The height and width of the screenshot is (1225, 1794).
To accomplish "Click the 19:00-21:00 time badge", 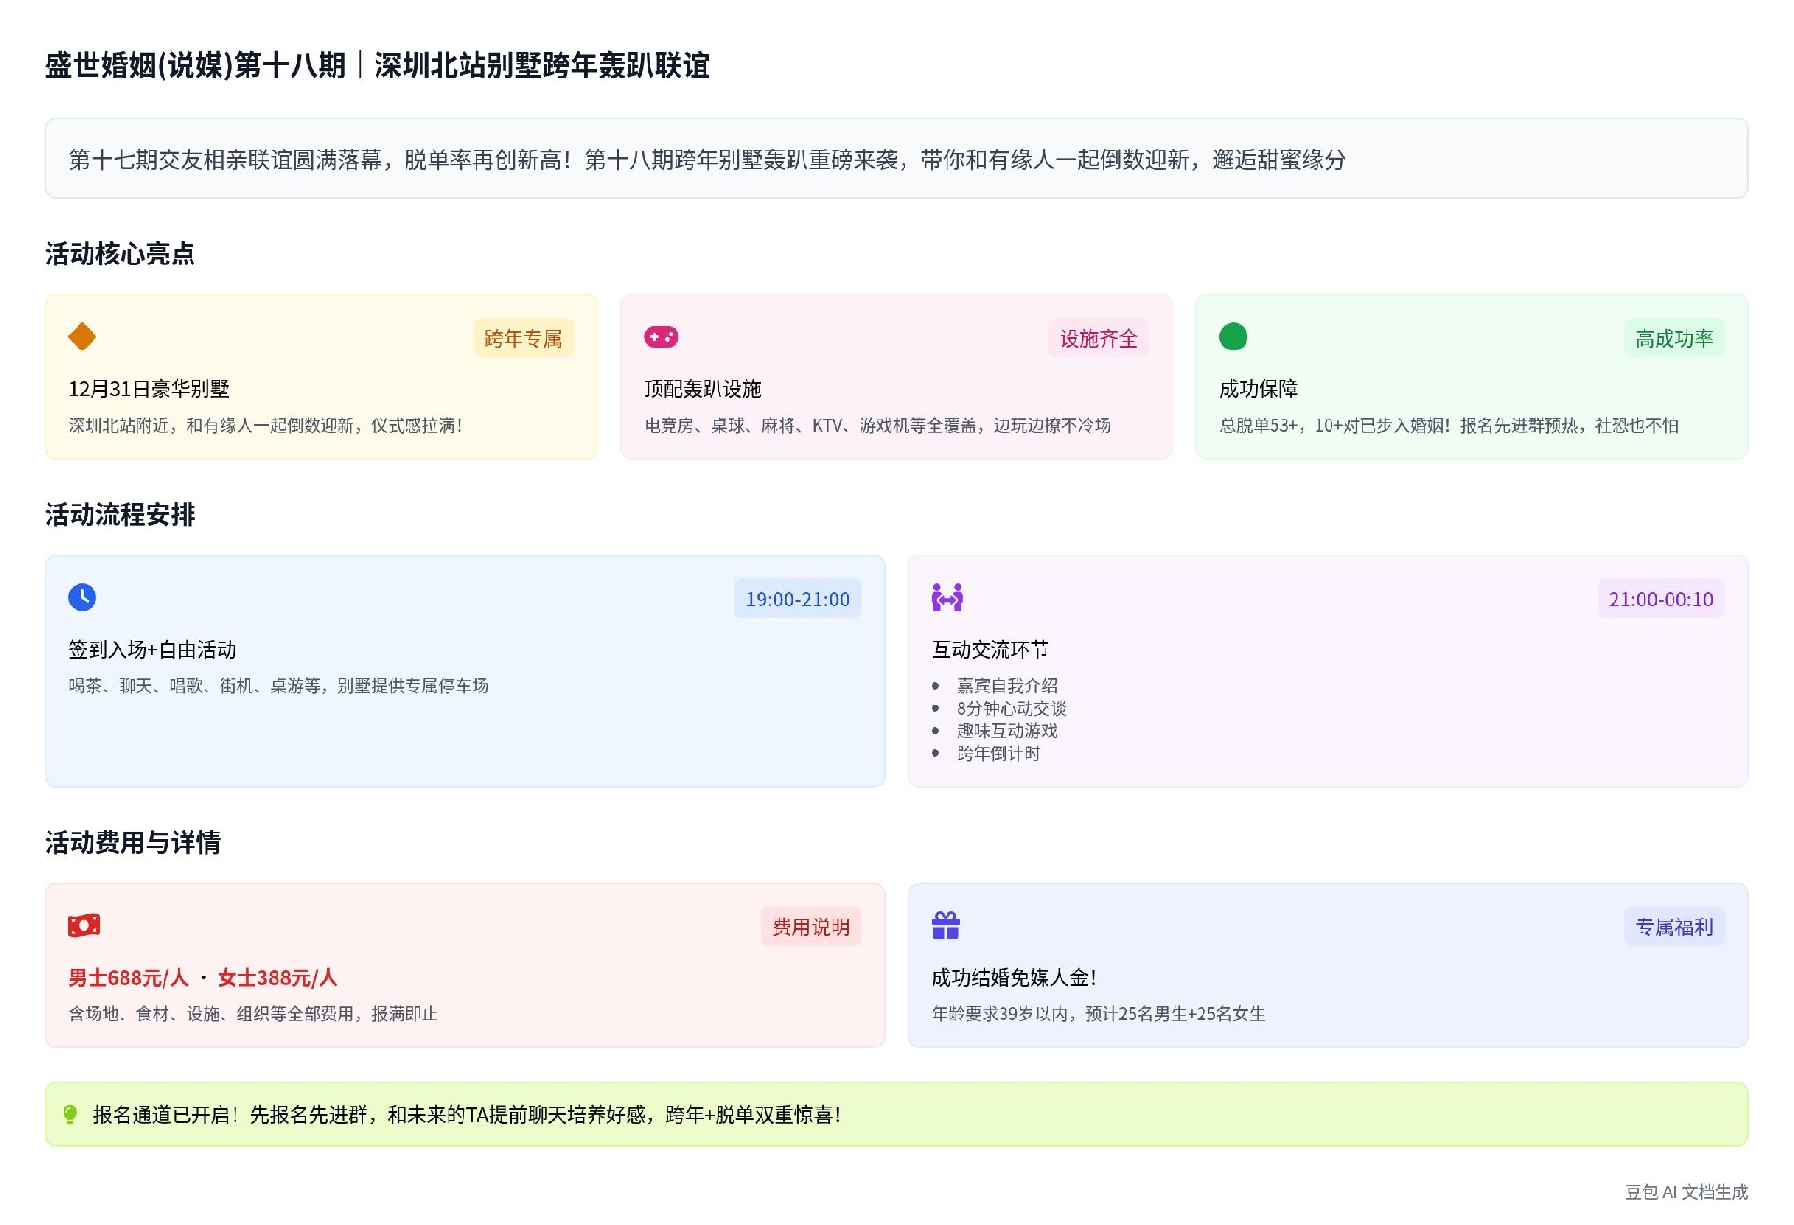I will (x=797, y=599).
